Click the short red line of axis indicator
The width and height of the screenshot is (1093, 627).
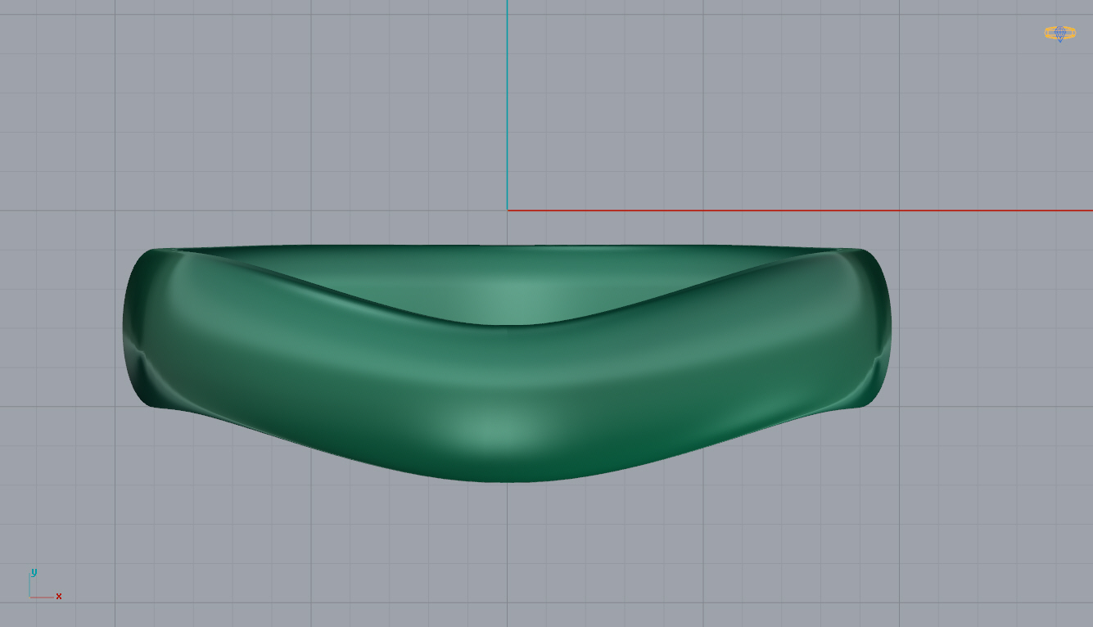point(43,597)
